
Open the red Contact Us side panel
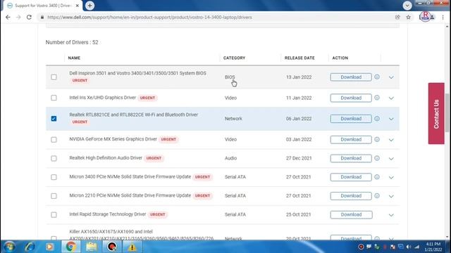[436, 114]
